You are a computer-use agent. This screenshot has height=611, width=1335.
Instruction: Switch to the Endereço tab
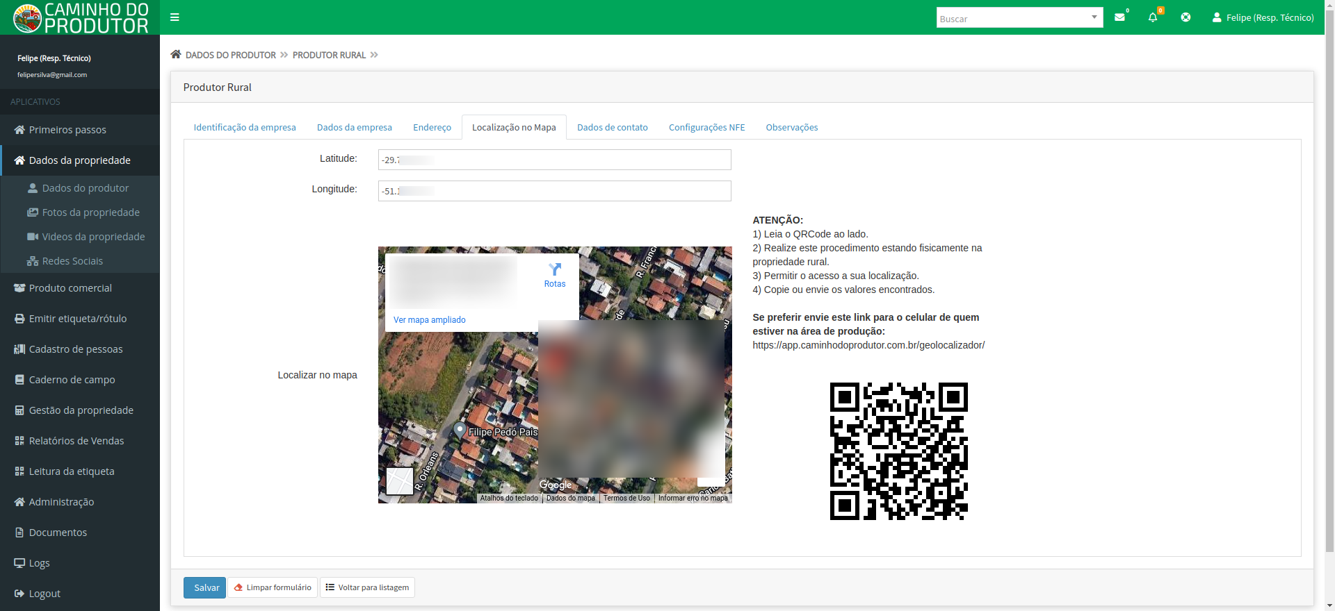432,128
